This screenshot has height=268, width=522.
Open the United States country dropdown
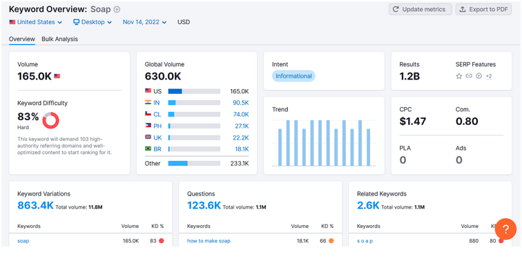click(36, 22)
